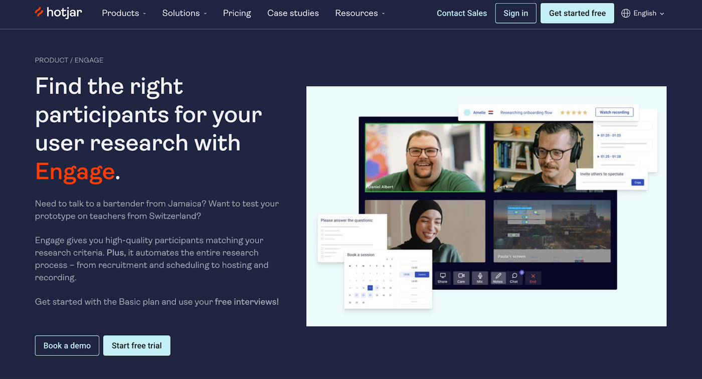This screenshot has height=379, width=702.
Task: Click the orange Engage headline word
Action: click(75, 171)
